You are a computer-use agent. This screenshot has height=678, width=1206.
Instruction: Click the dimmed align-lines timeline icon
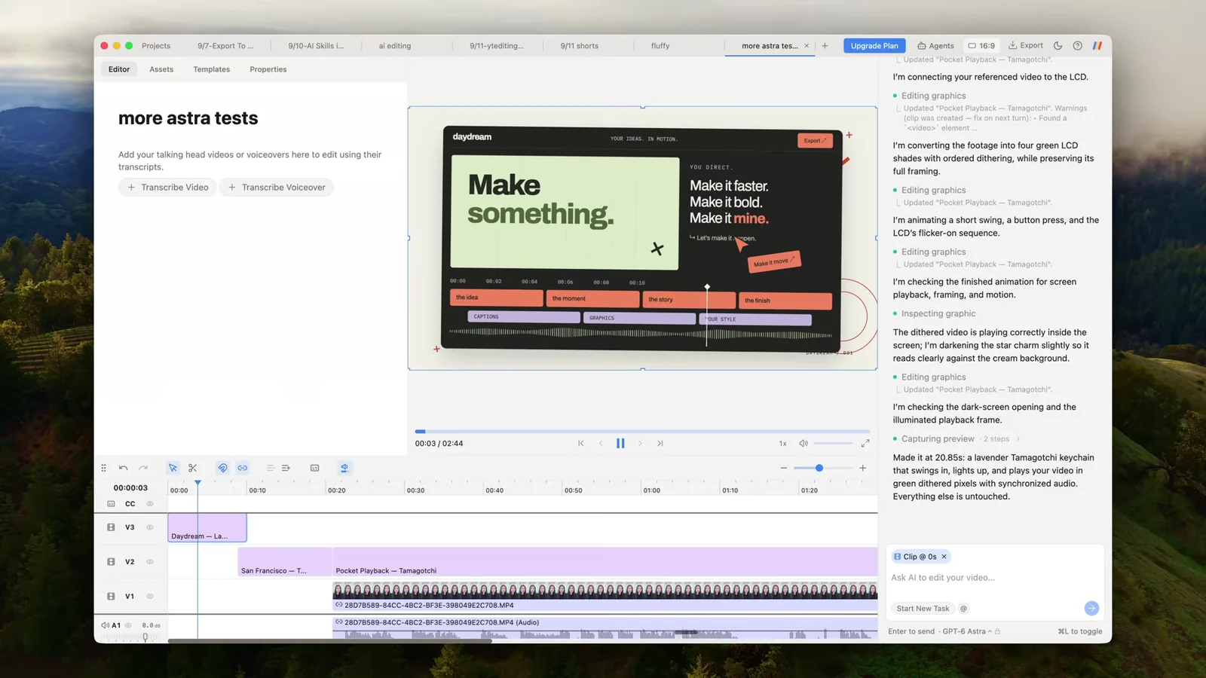tap(270, 468)
